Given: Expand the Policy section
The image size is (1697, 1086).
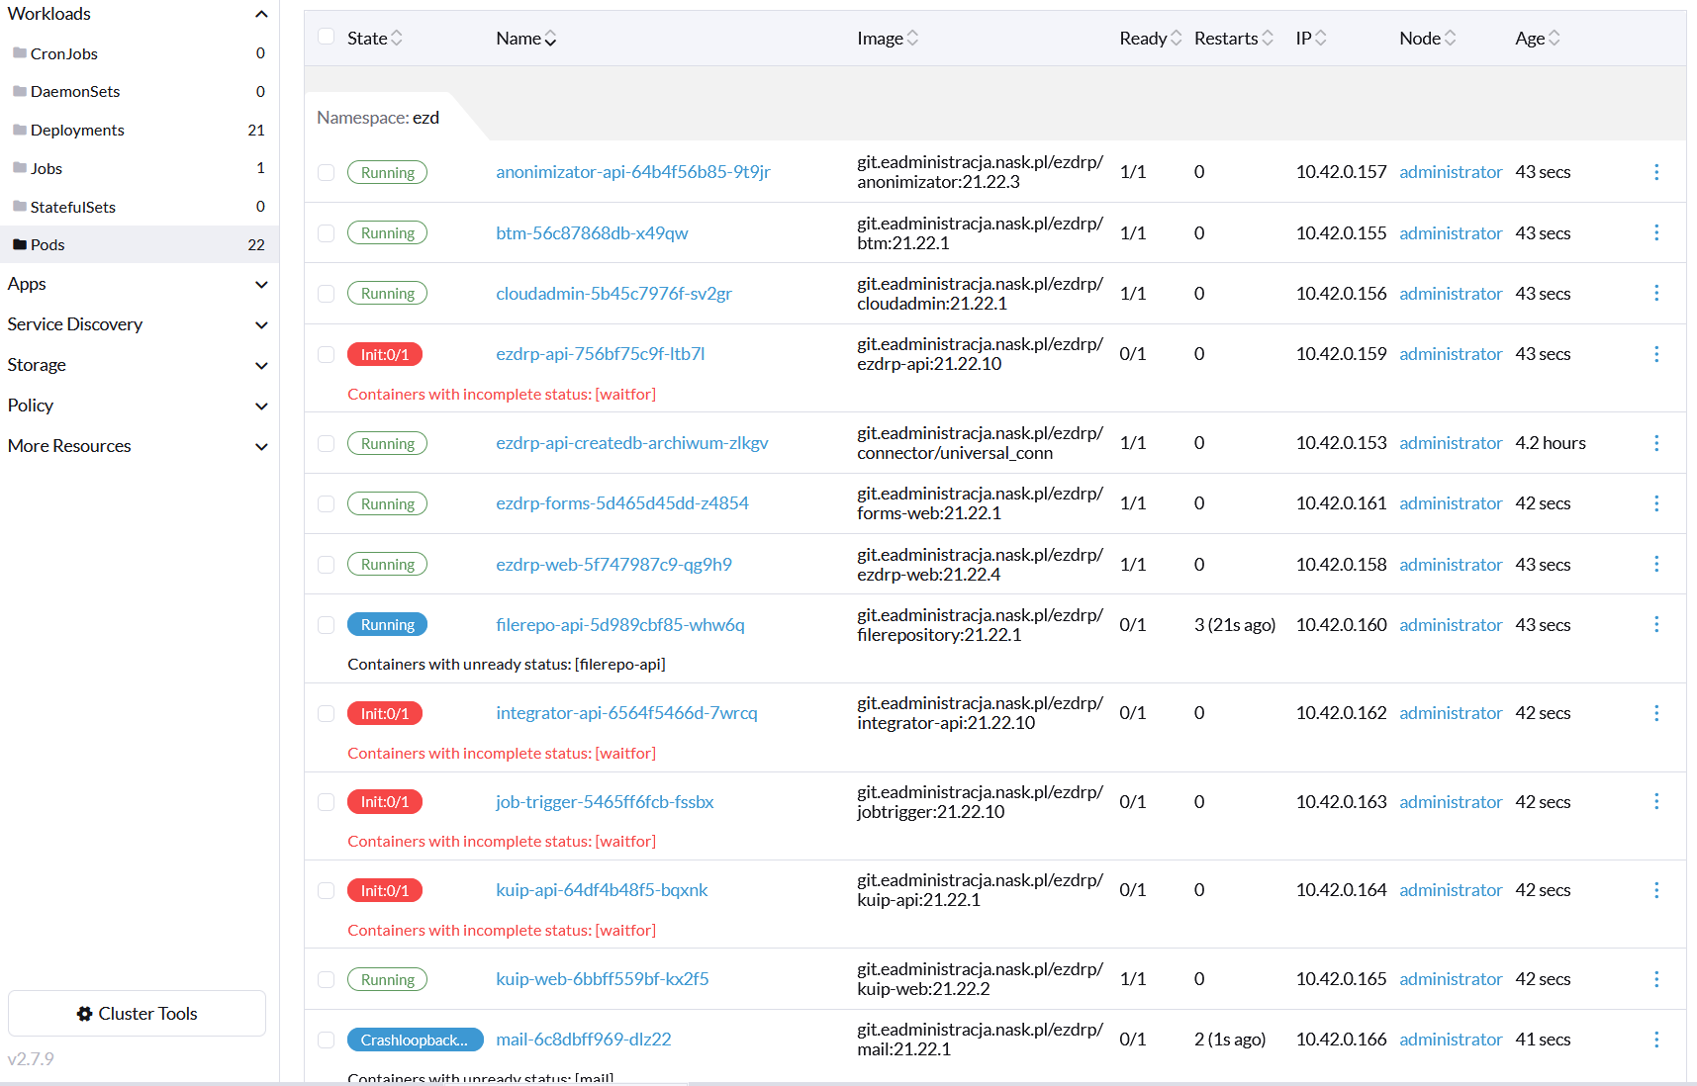Looking at the screenshot, I should click(x=261, y=406).
